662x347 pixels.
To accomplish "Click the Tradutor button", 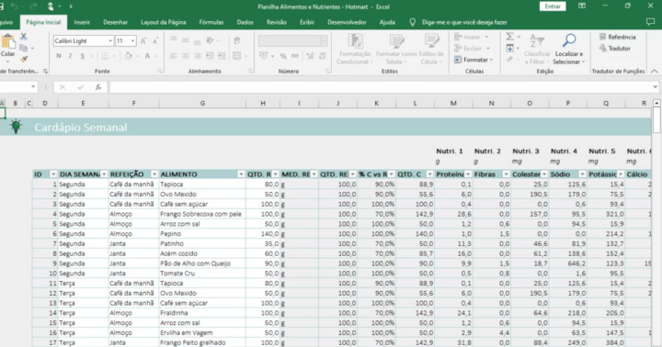I will 615,49.
